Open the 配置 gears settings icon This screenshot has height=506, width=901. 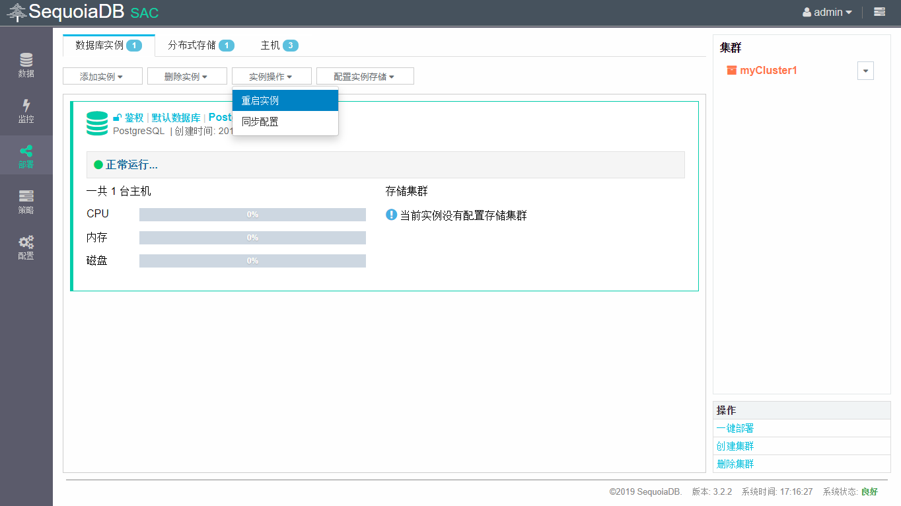(26, 247)
